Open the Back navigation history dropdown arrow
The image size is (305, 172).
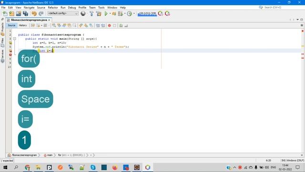click(41, 25)
